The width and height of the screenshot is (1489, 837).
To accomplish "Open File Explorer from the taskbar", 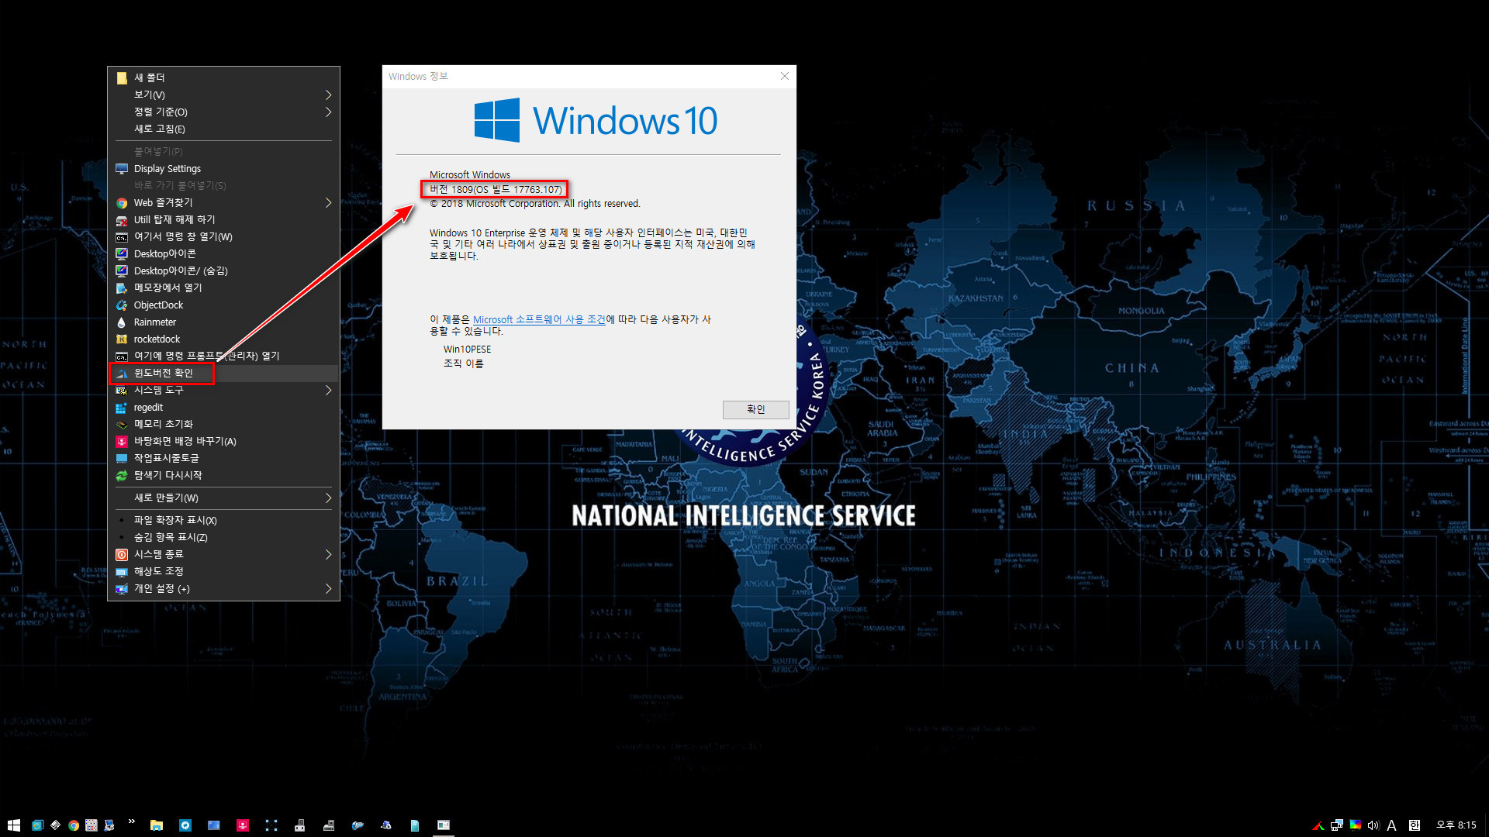I will point(156,825).
